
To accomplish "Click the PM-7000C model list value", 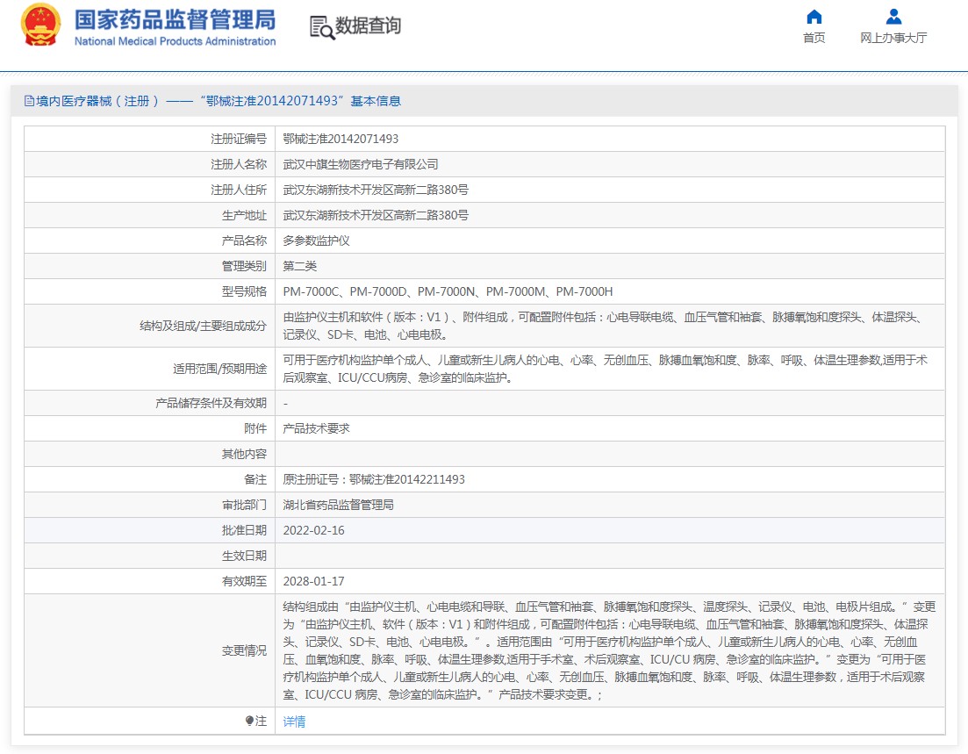I will click(448, 291).
